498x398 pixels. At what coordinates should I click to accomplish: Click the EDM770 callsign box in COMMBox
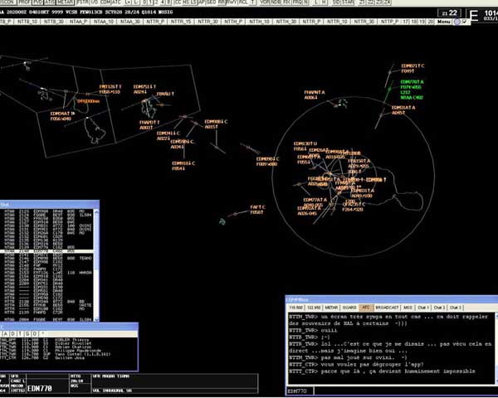(300, 391)
